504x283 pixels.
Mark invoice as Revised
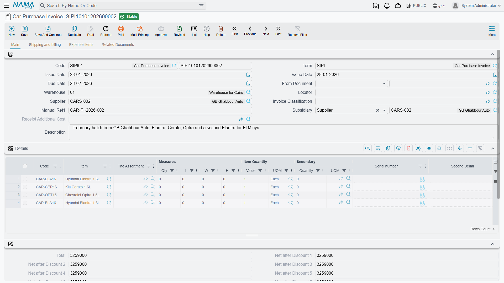(x=179, y=31)
